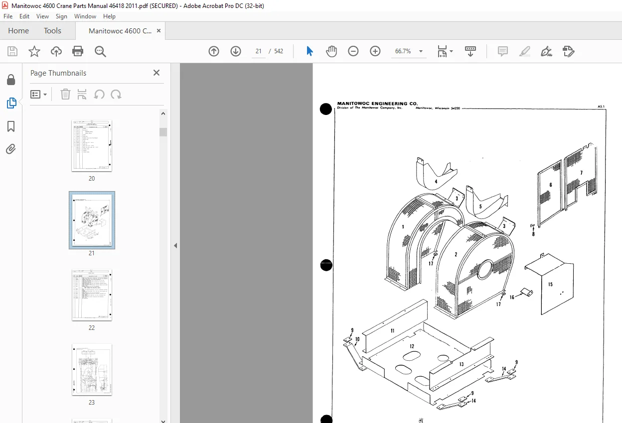Click the thumbnails panel scrollbar thumb

[x=163, y=132]
